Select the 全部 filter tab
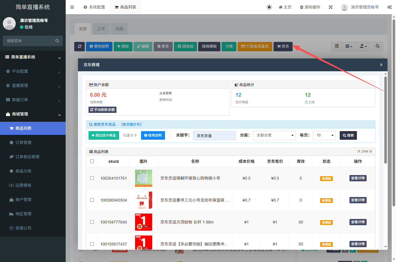Image resolution: width=396 pixels, height=262 pixels. coord(83,29)
